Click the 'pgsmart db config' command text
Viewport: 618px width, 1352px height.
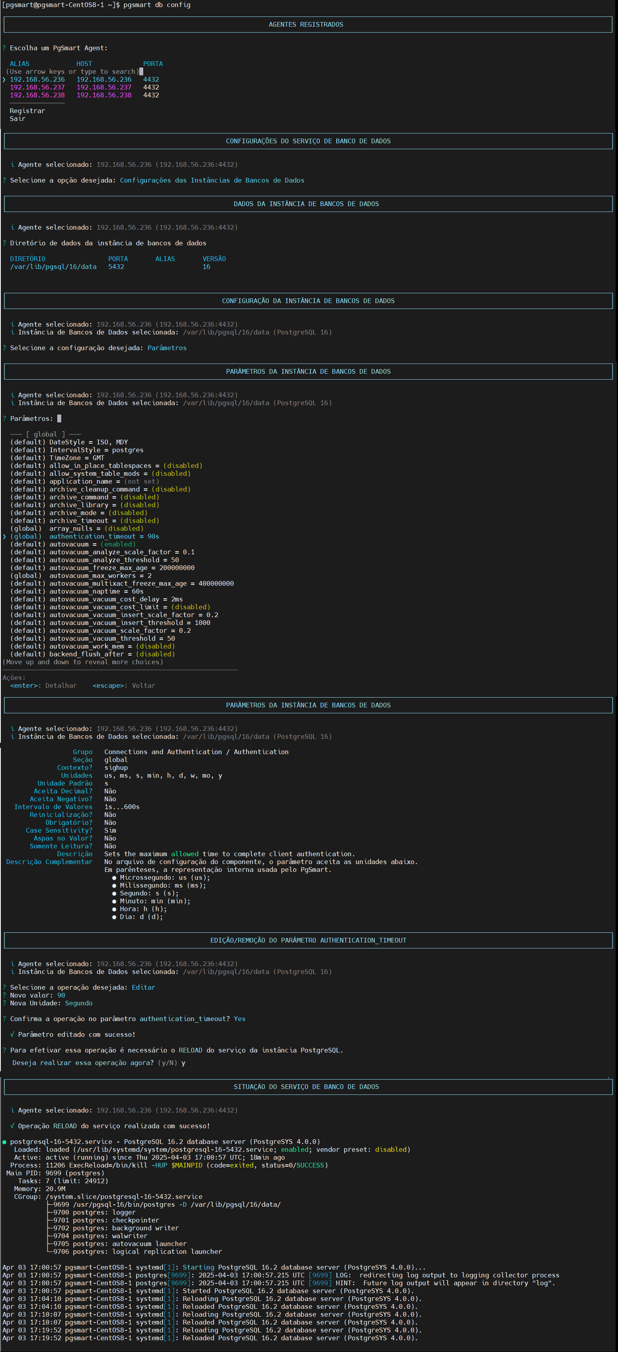click(157, 5)
